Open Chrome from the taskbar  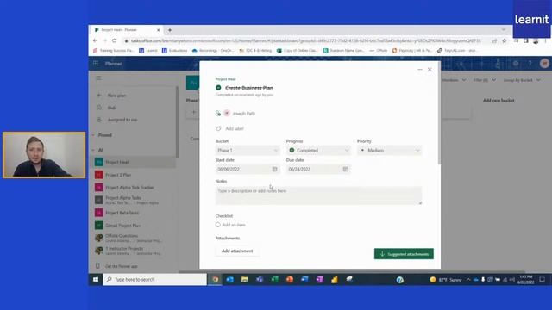[215, 279]
